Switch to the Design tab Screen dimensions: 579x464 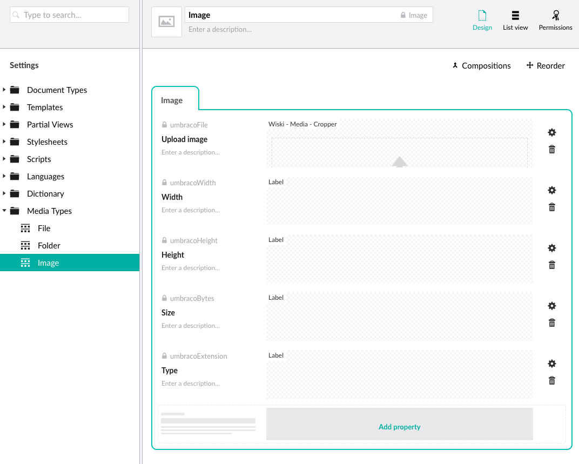pos(482,21)
